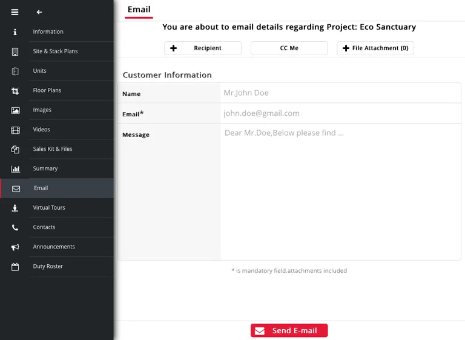The width and height of the screenshot is (465, 340).
Task: Open the Duty Roster calendar icon
Action: point(15,267)
